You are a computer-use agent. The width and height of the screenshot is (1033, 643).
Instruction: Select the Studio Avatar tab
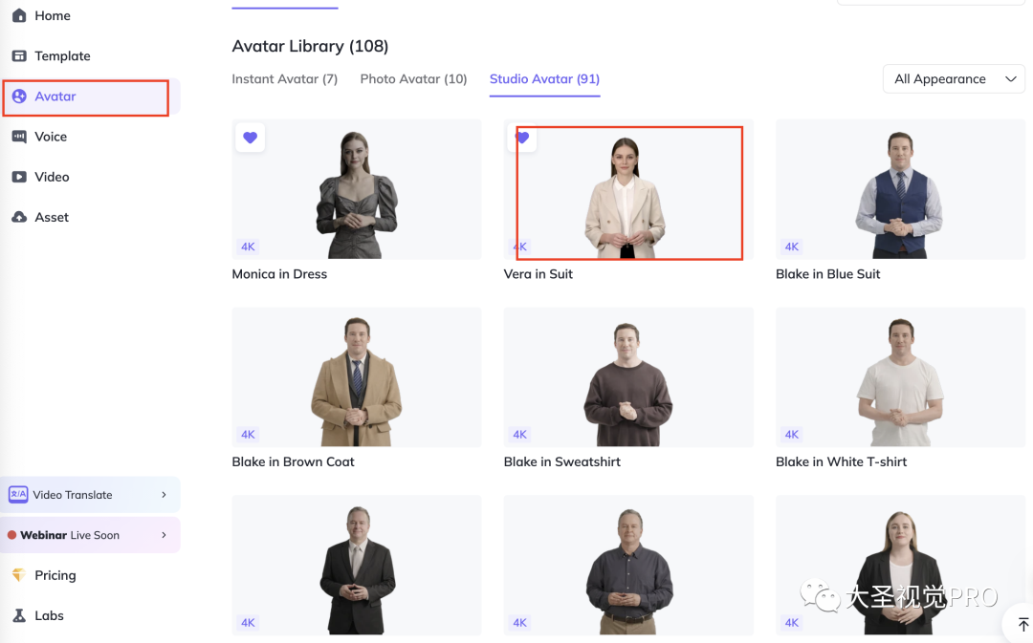pyautogui.click(x=544, y=79)
